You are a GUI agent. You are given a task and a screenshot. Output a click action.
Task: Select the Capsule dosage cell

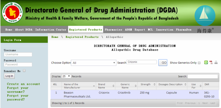click(x=172, y=94)
